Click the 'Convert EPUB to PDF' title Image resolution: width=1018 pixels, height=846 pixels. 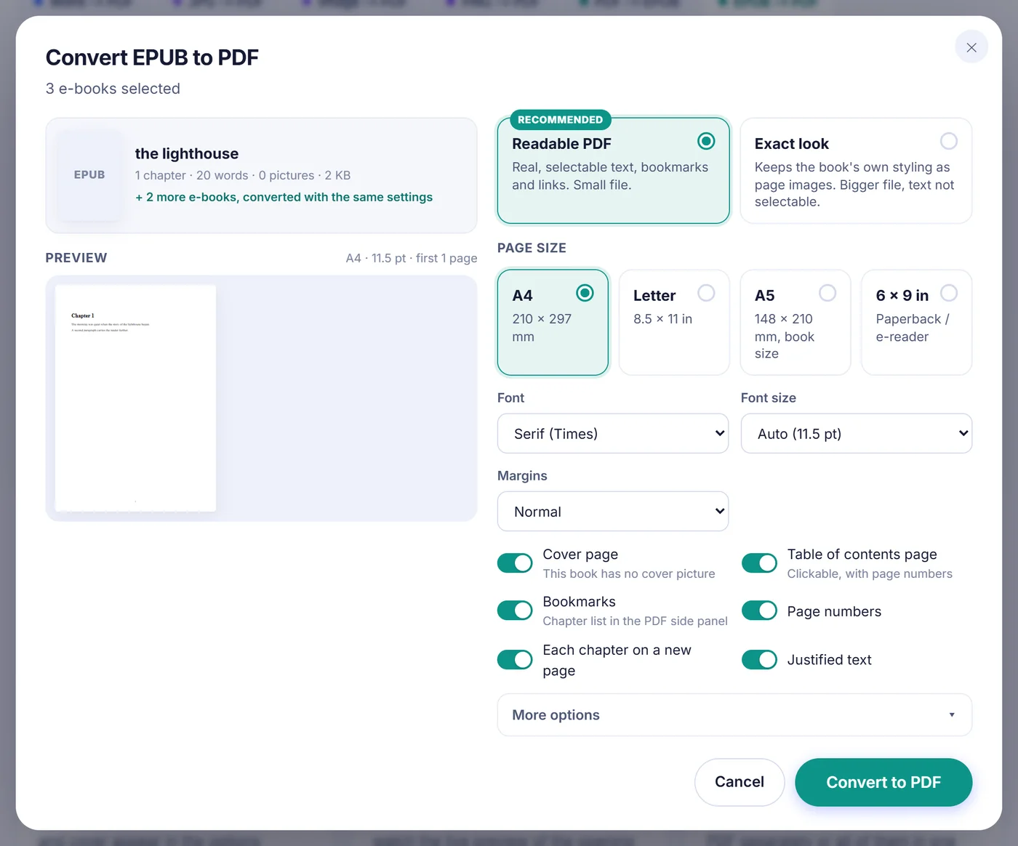pos(152,57)
